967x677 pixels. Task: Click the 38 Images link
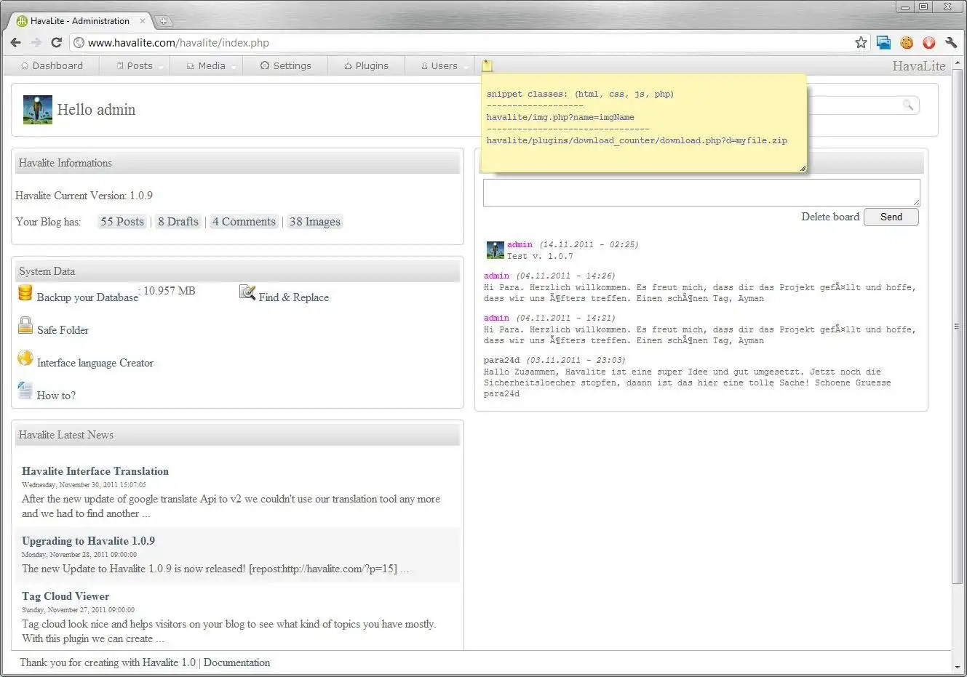(314, 222)
